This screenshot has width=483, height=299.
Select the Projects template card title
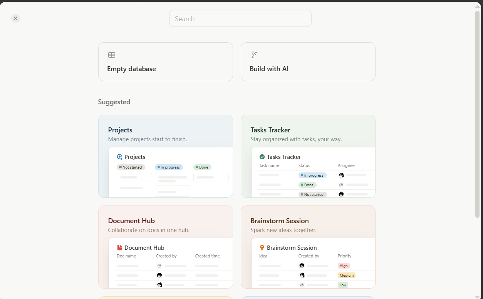(120, 130)
